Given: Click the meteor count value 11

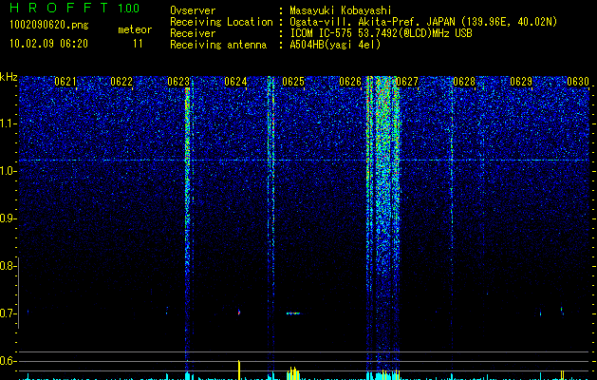Looking at the screenshot, I should [138, 44].
